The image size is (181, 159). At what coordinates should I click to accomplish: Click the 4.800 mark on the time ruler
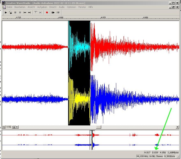coord(61,18)
